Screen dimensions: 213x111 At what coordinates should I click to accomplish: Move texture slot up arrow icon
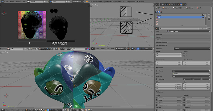point(209,14)
